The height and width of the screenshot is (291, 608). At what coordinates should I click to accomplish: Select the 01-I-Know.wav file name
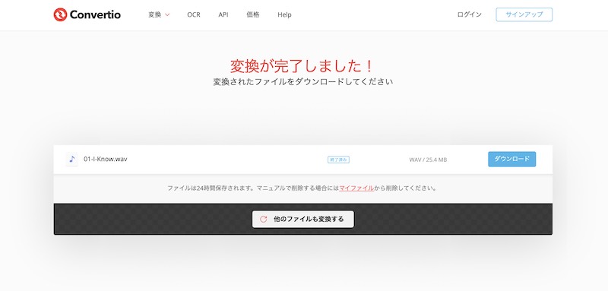click(106, 160)
